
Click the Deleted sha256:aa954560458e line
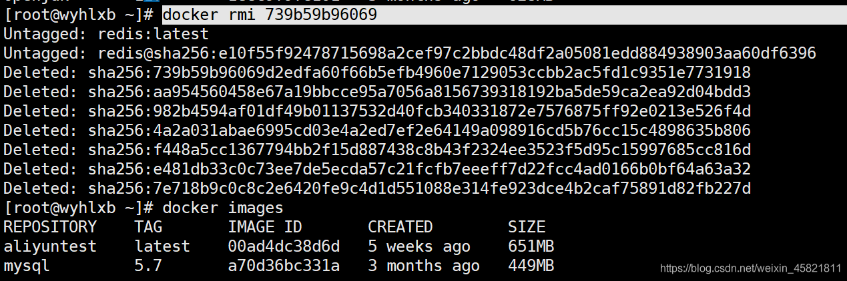tap(377, 92)
